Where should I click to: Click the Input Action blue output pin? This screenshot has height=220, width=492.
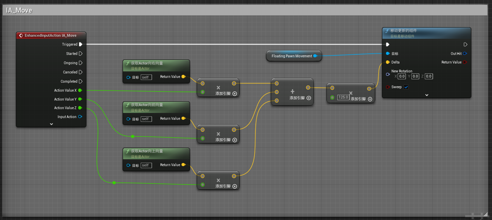(80, 117)
